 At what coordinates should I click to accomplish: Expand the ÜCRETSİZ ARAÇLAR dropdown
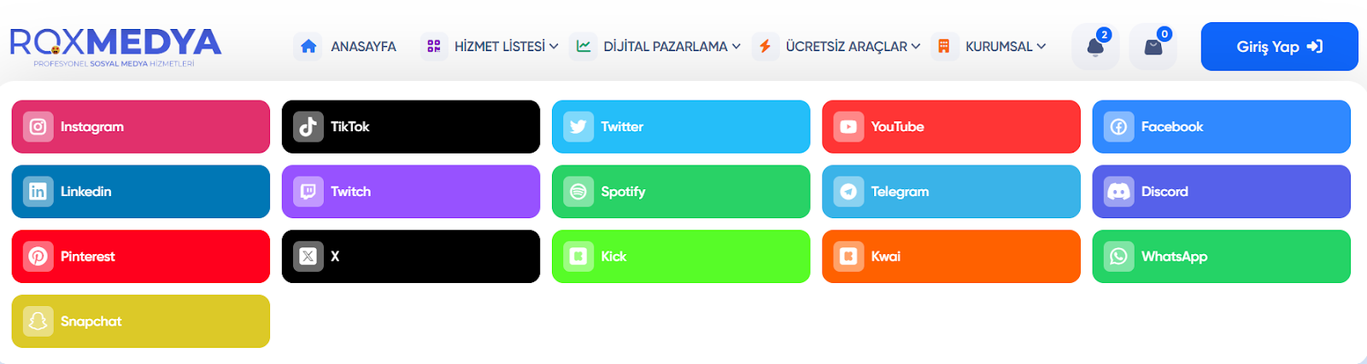[x=839, y=47]
